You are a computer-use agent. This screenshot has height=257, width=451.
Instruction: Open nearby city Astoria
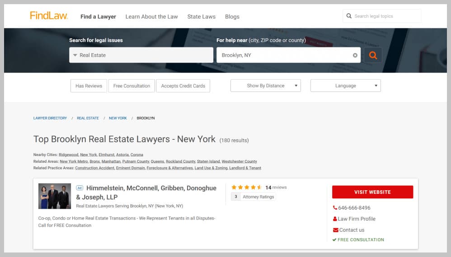(122, 155)
